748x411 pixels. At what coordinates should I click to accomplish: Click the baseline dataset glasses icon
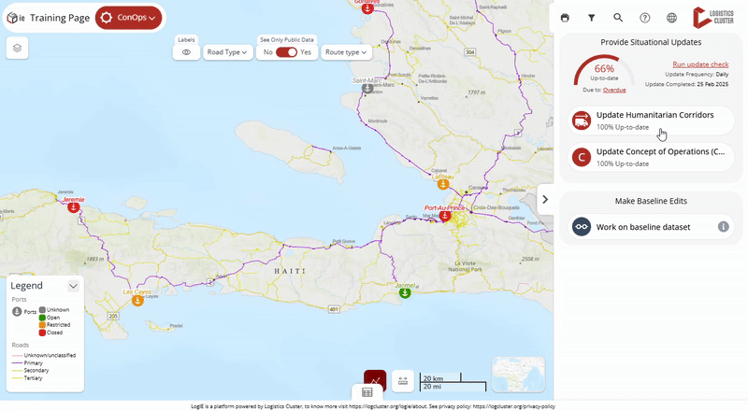coord(582,227)
